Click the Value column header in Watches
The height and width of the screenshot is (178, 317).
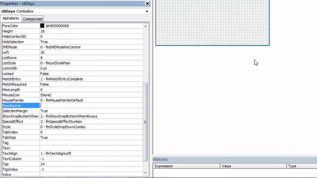tap(253, 166)
